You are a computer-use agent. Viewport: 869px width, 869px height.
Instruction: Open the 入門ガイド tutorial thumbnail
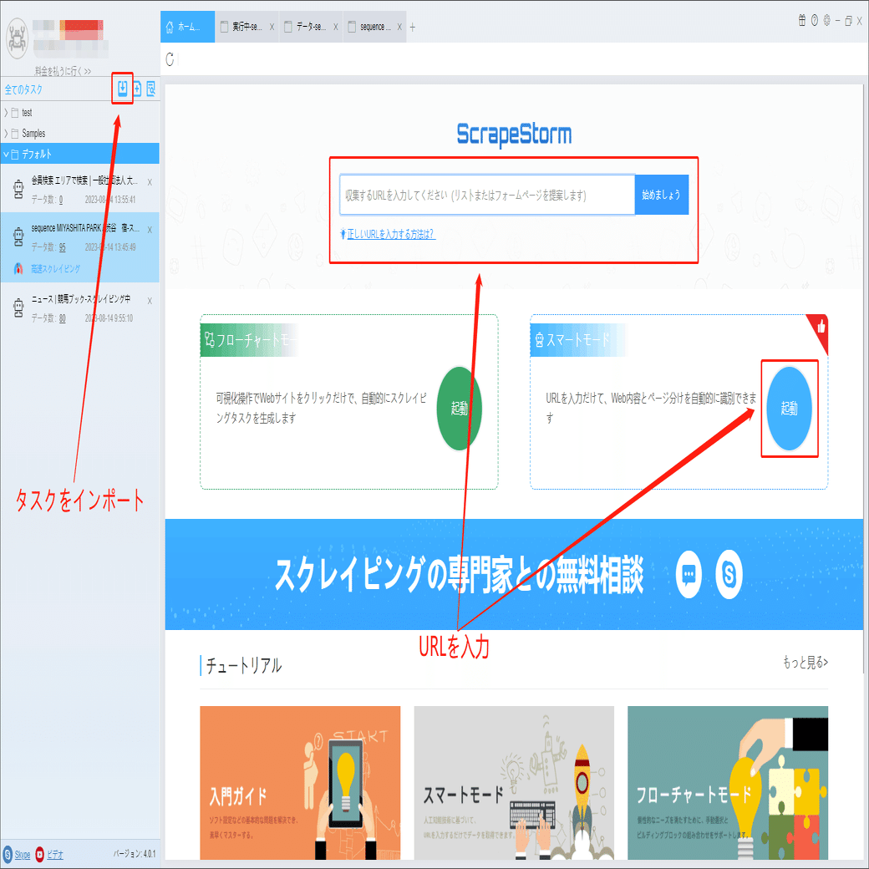coord(300,783)
